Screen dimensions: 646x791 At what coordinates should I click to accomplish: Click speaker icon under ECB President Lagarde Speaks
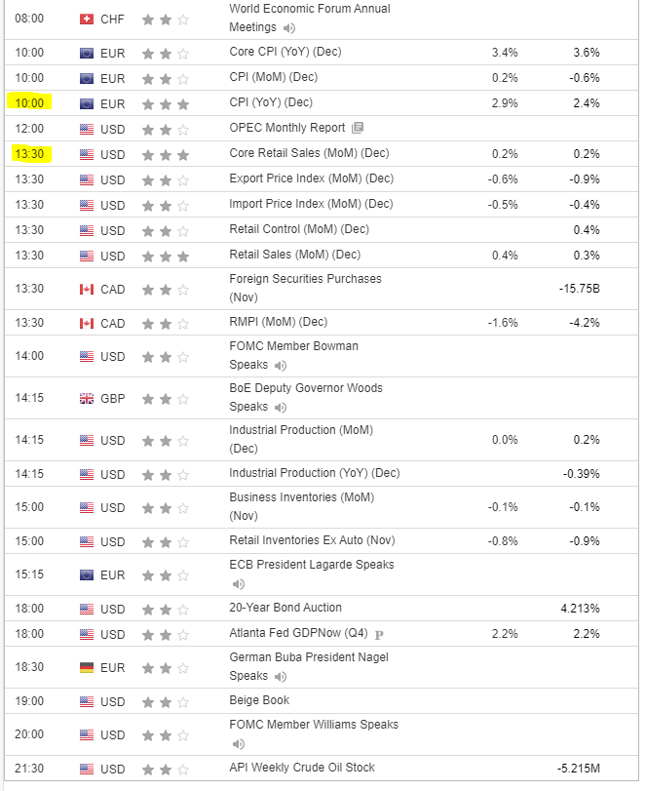(x=239, y=584)
